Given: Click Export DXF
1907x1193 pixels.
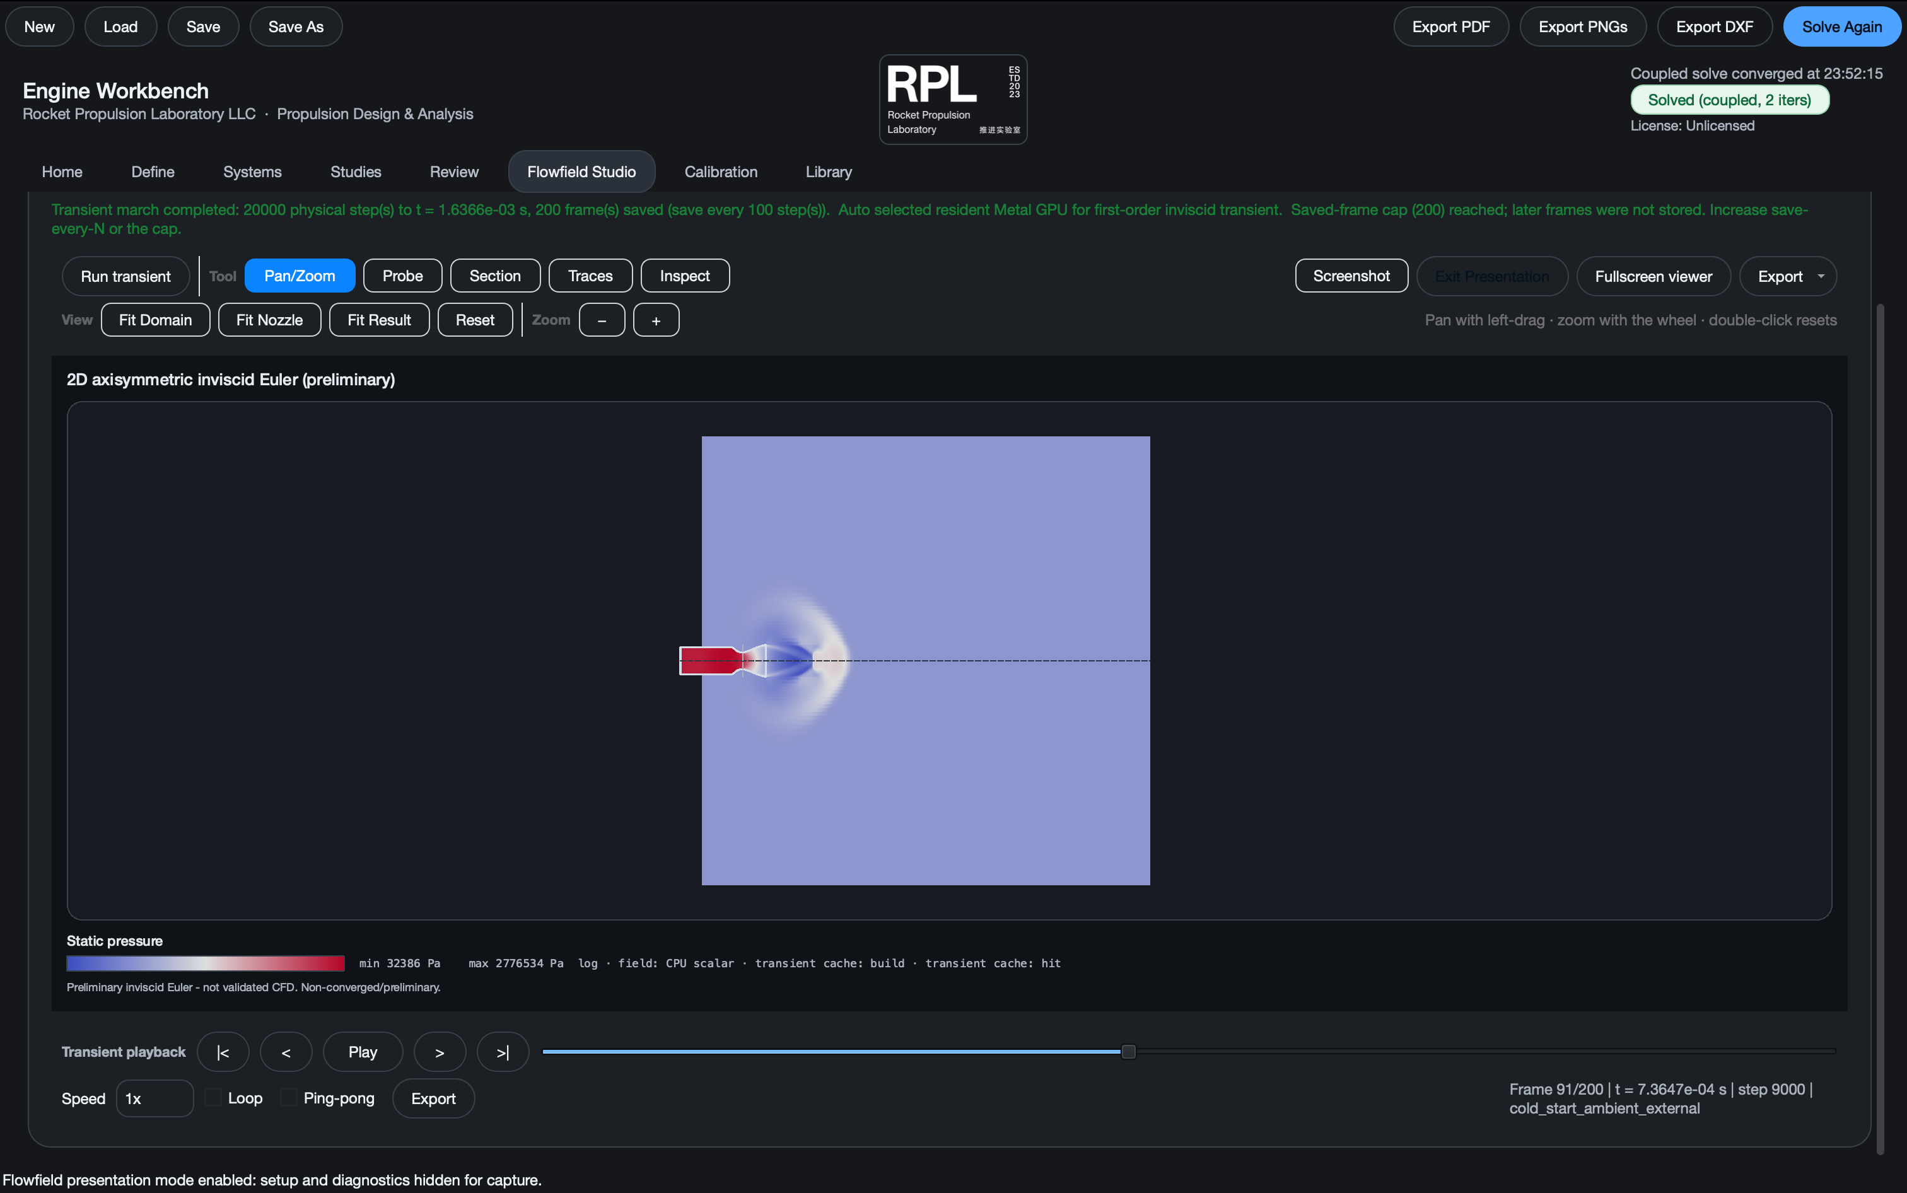Looking at the screenshot, I should click(x=1715, y=26).
